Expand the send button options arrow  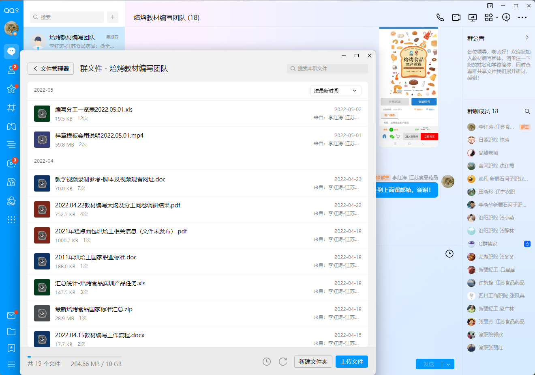coord(448,364)
